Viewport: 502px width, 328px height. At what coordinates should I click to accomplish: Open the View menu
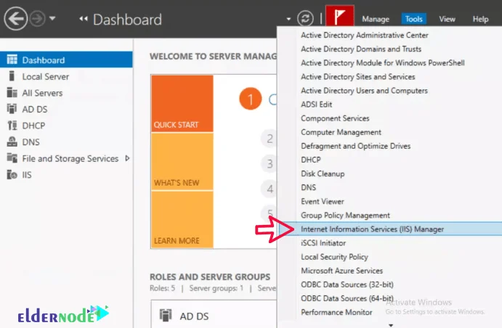tap(447, 19)
